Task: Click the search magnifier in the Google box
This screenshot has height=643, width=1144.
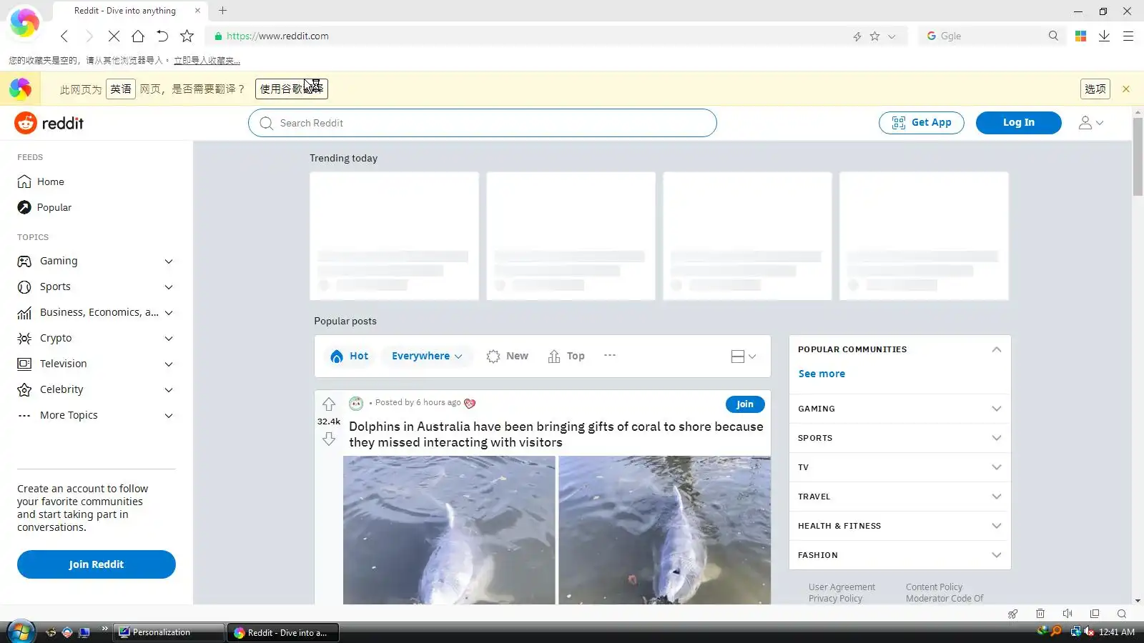Action: coord(1053,36)
